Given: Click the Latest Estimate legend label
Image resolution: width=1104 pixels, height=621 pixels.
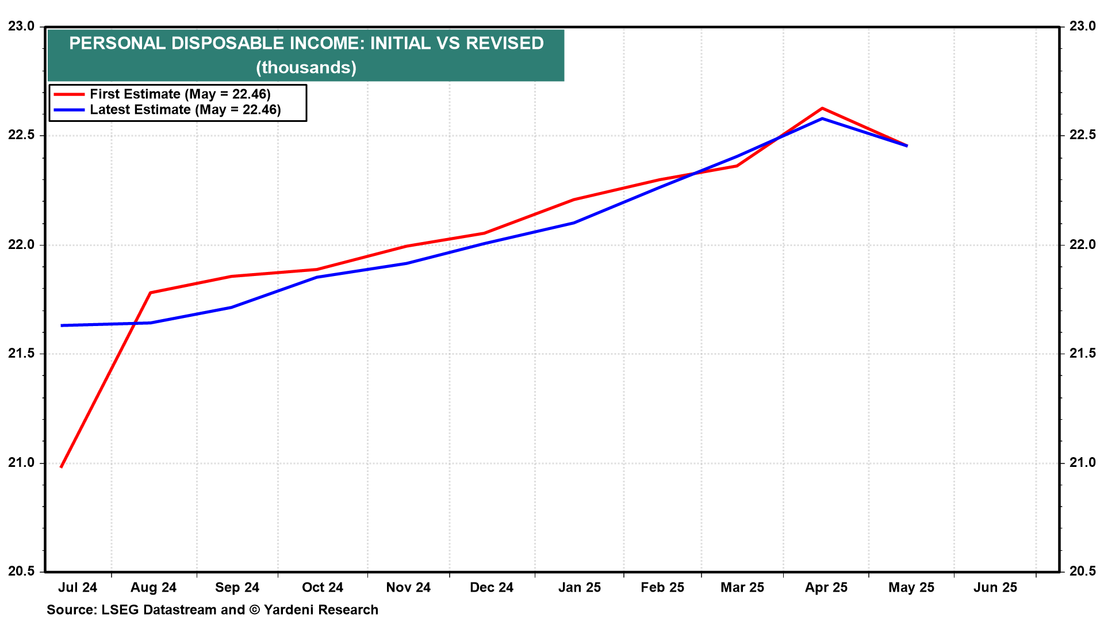Looking at the screenshot, I should click(185, 110).
